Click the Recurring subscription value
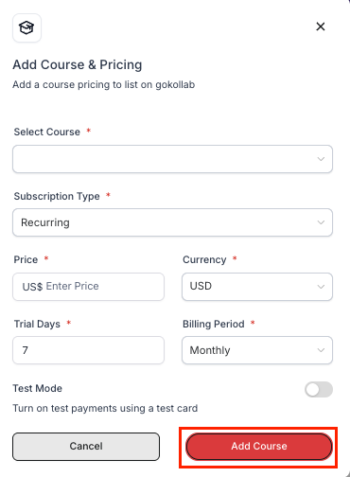The height and width of the screenshot is (477, 350). click(x=45, y=222)
